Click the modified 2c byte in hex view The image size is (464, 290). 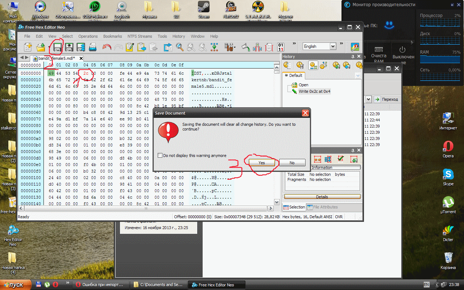coord(86,73)
